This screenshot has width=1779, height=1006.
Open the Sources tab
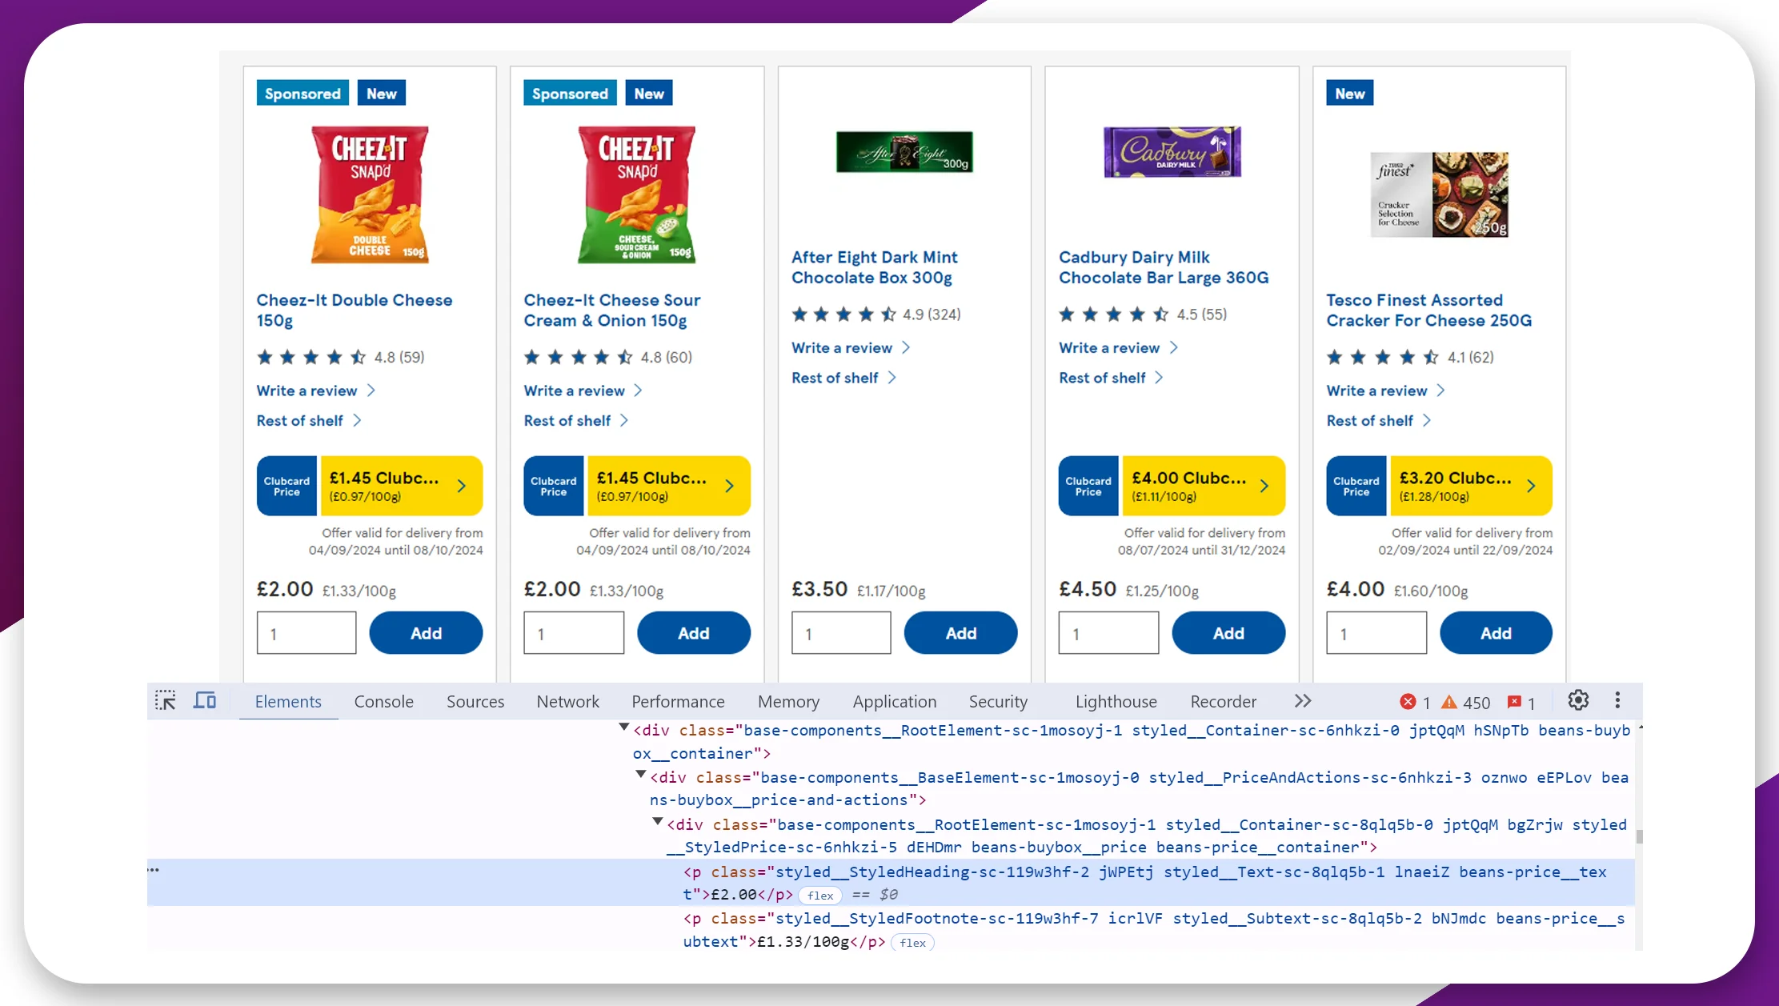[475, 701]
